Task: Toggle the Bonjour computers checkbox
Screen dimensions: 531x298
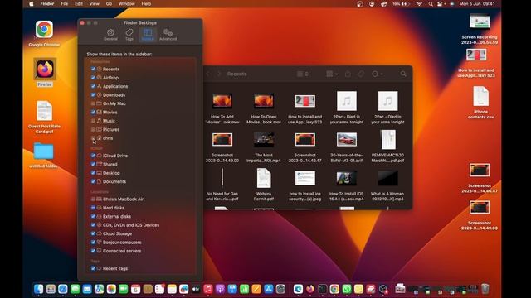Action: point(93,243)
